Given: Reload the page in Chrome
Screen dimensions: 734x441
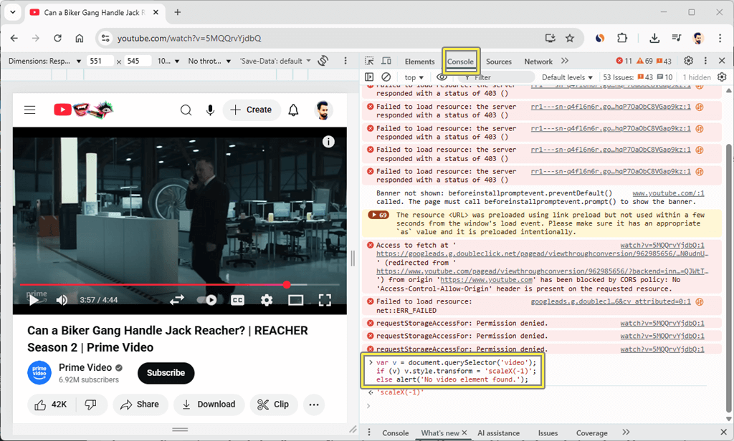Looking at the screenshot, I should (x=57, y=39).
